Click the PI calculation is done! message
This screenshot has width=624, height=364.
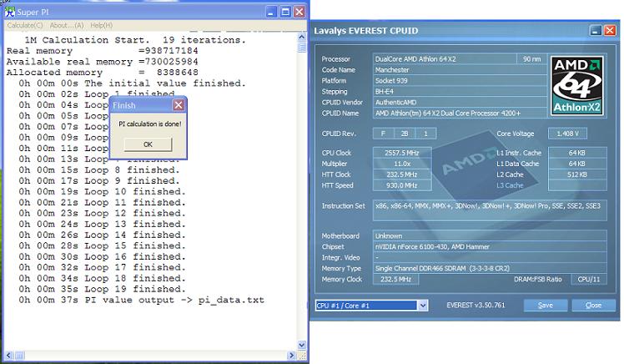point(150,124)
